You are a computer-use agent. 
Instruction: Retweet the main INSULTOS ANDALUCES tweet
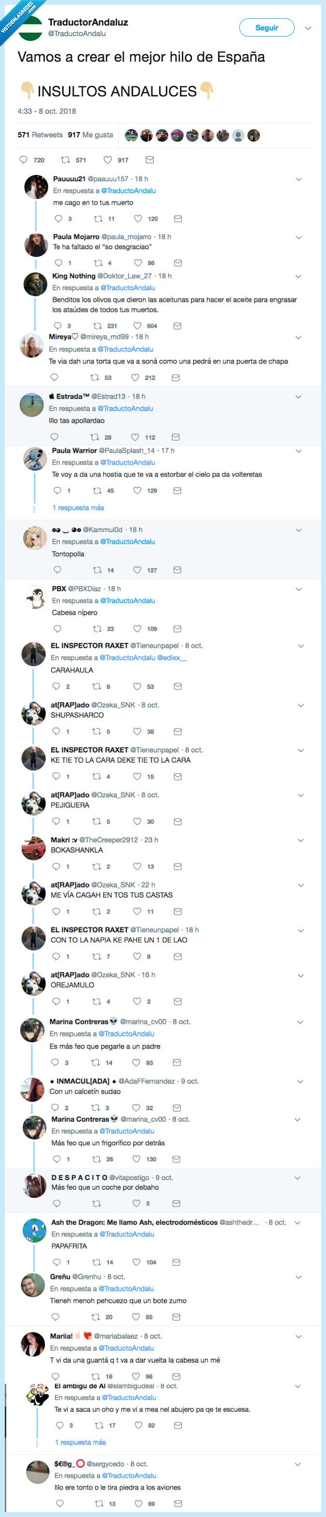[x=66, y=160]
